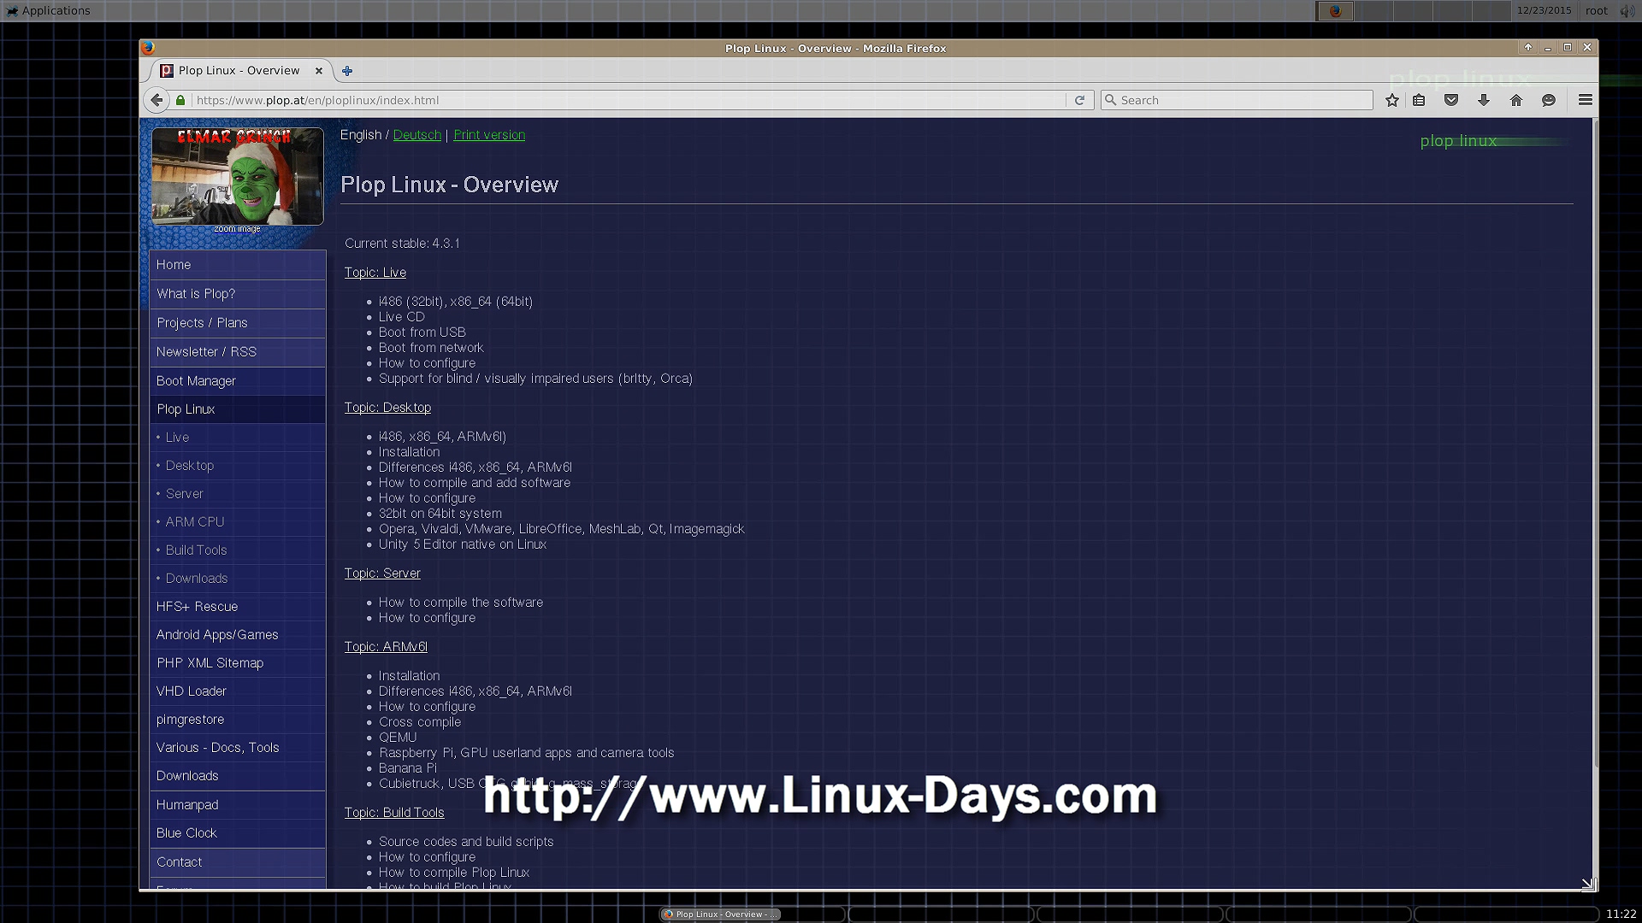This screenshot has width=1642, height=923.
Task: Click the Pocket save icon
Action: point(1451,100)
